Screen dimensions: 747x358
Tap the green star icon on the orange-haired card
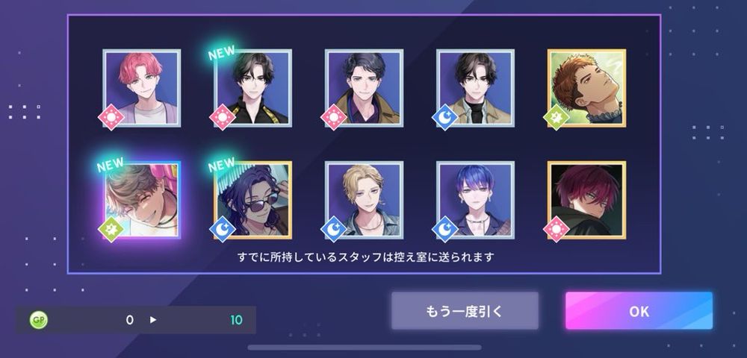pos(557,117)
